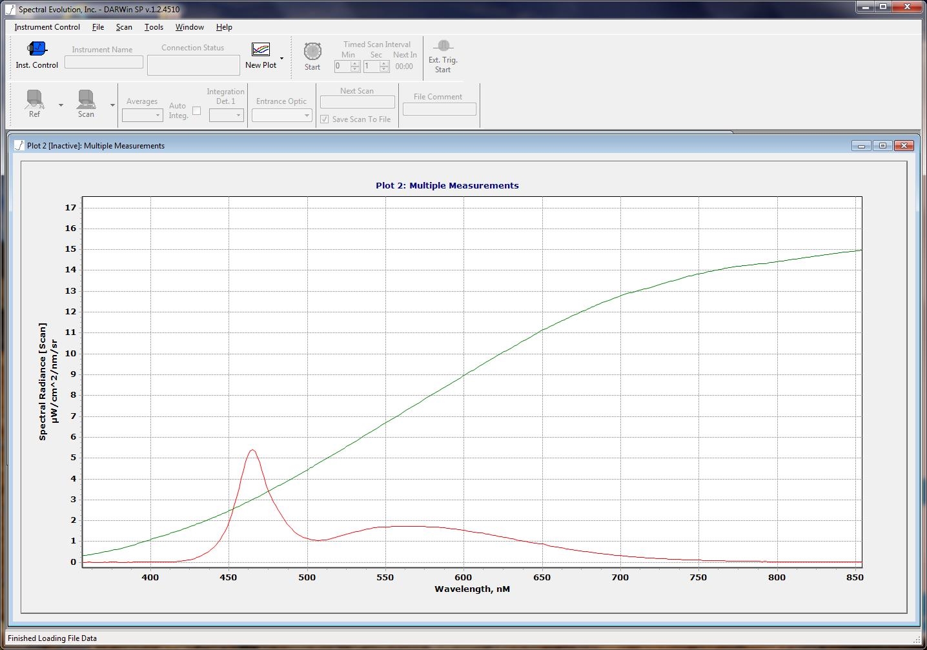
Task: Click the Ref reference scan icon
Action: [x=34, y=99]
